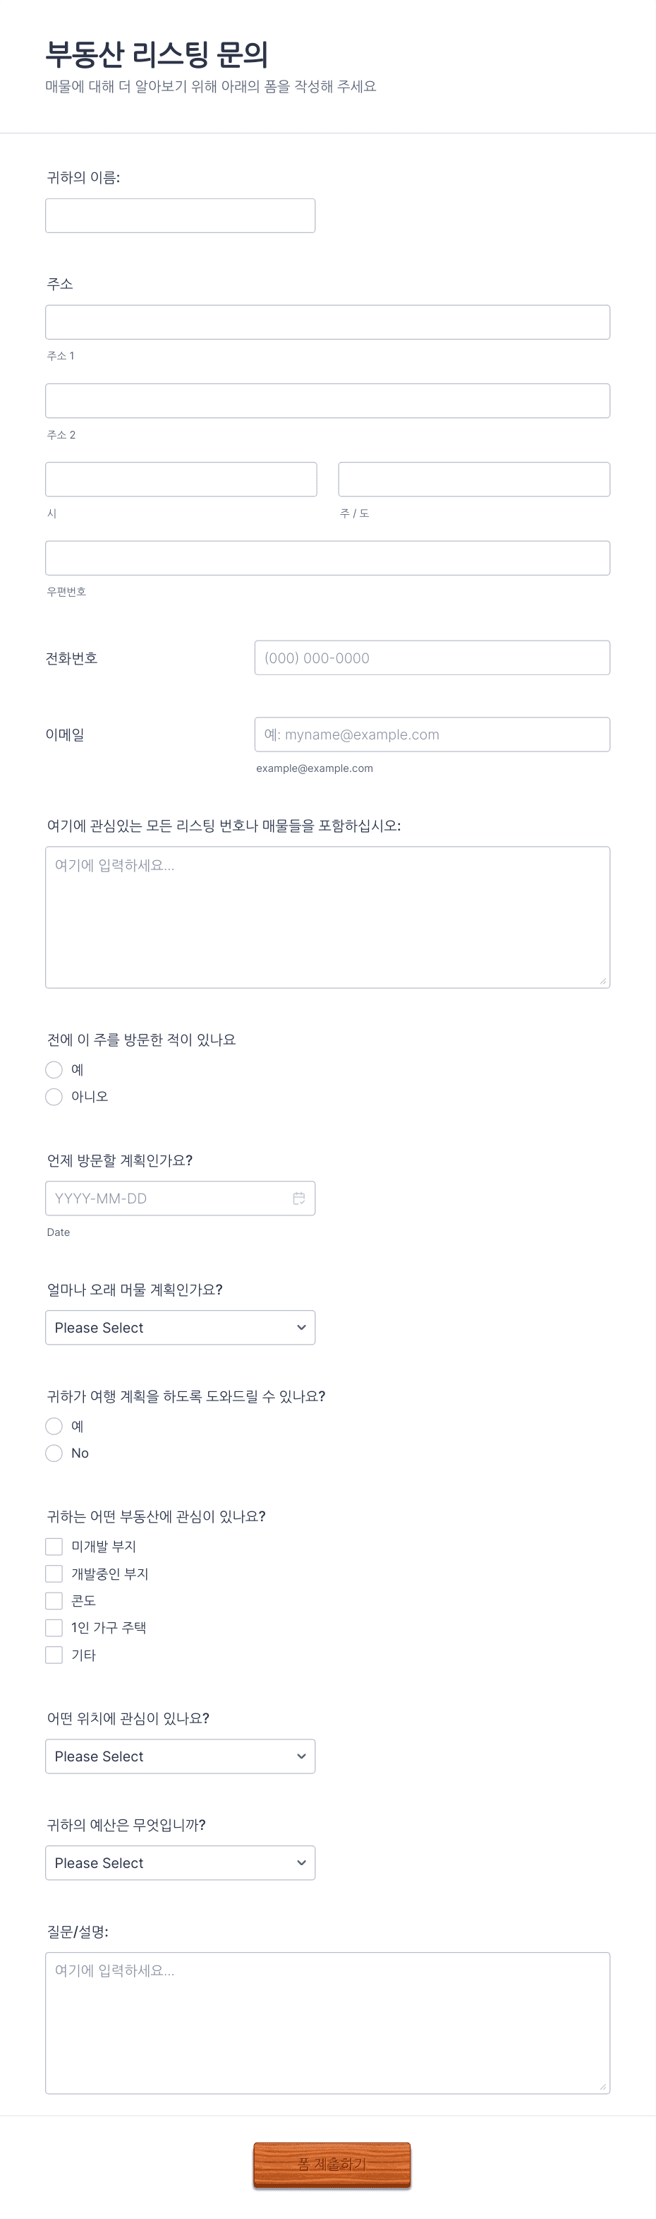Image resolution: width=656 pixels, height=2219 pixels.
Task: Focus the listing numbers text area
Action: click(x=327, y=917)
